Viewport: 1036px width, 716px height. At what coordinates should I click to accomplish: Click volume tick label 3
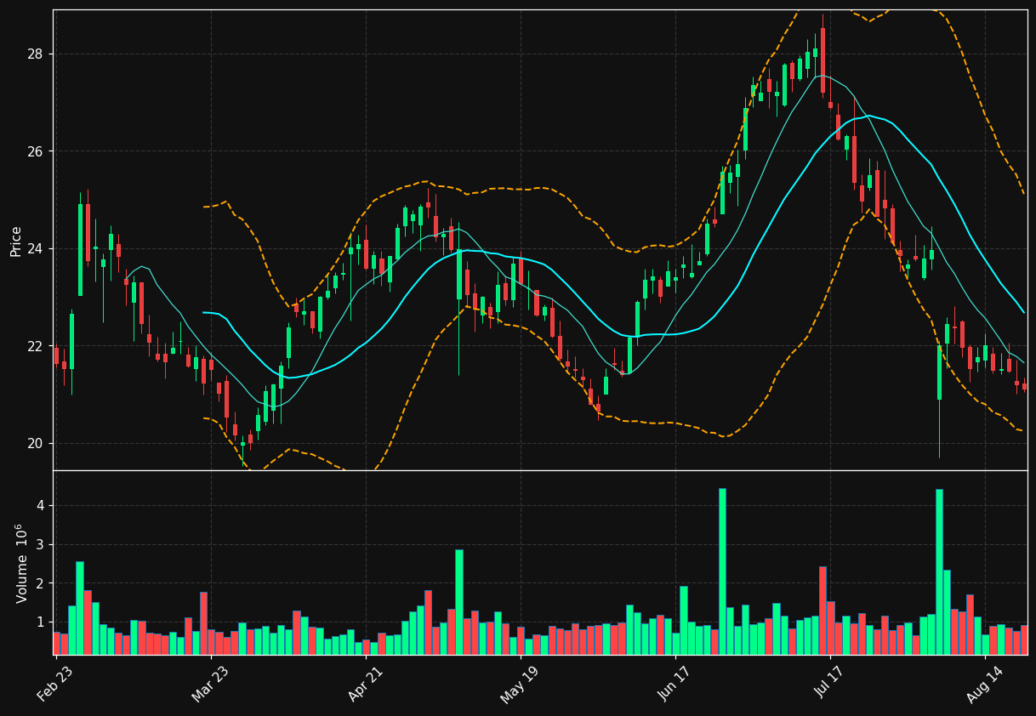pyautogui.click(x=40, y=544)
